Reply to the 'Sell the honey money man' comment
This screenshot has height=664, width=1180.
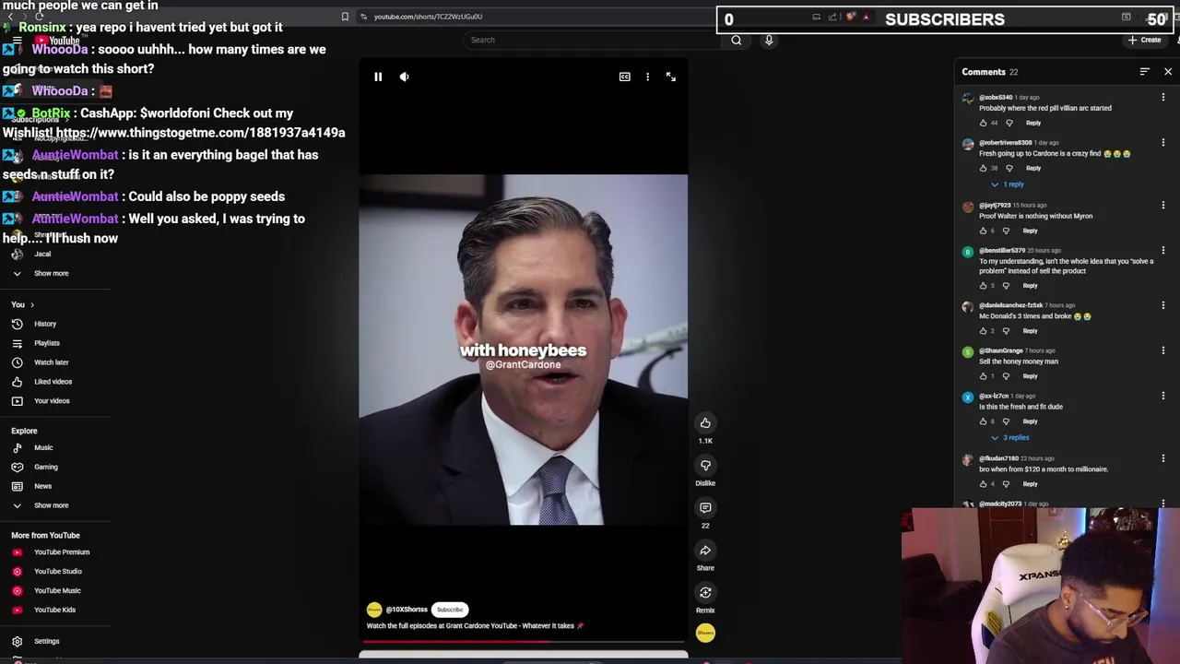pyautogui.click(x=1030, y=376)
